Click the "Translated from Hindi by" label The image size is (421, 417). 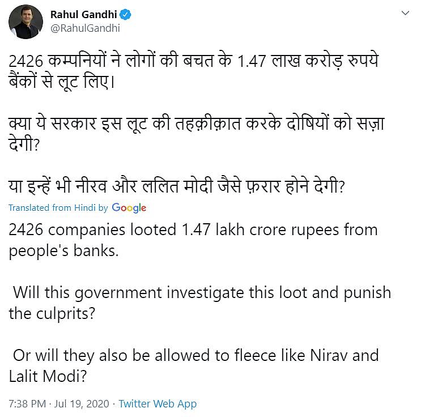click(x=58, y=208)
